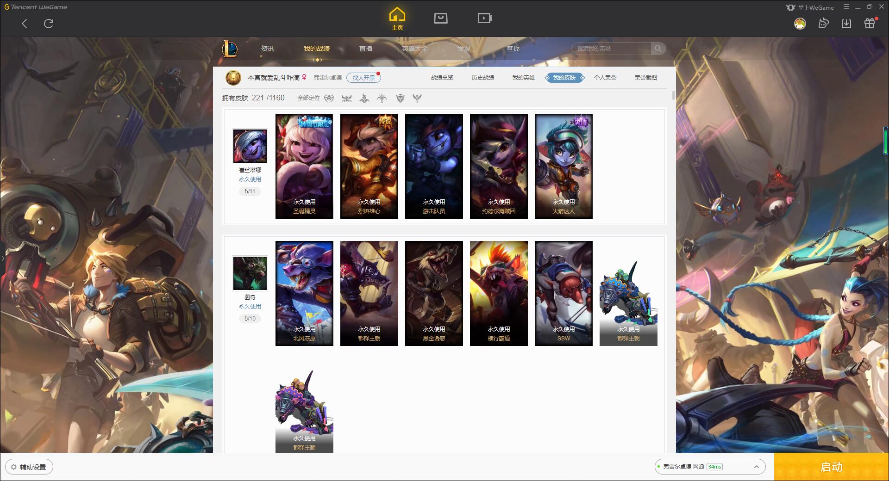
Task: Open the SSW Twitch skin card
Action: click(x=563, y=293)
